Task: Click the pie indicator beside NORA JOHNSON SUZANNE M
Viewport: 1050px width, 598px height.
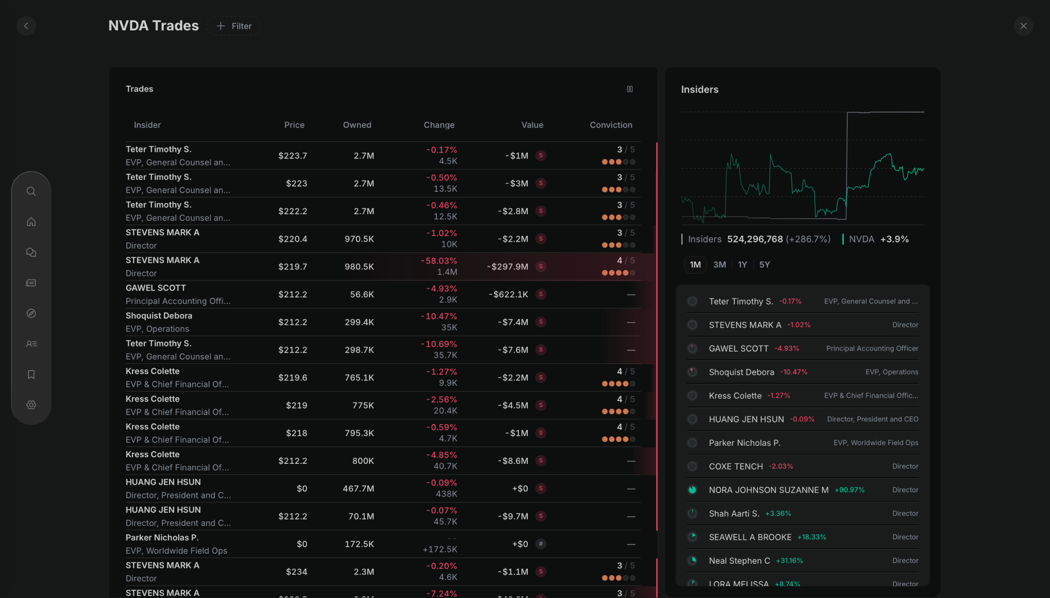Action: [692, 490]
